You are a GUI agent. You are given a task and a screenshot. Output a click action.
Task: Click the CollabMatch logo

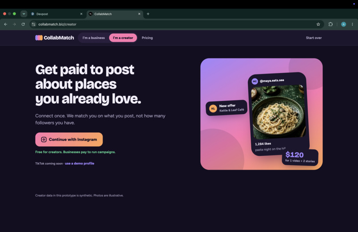(55, 38)
